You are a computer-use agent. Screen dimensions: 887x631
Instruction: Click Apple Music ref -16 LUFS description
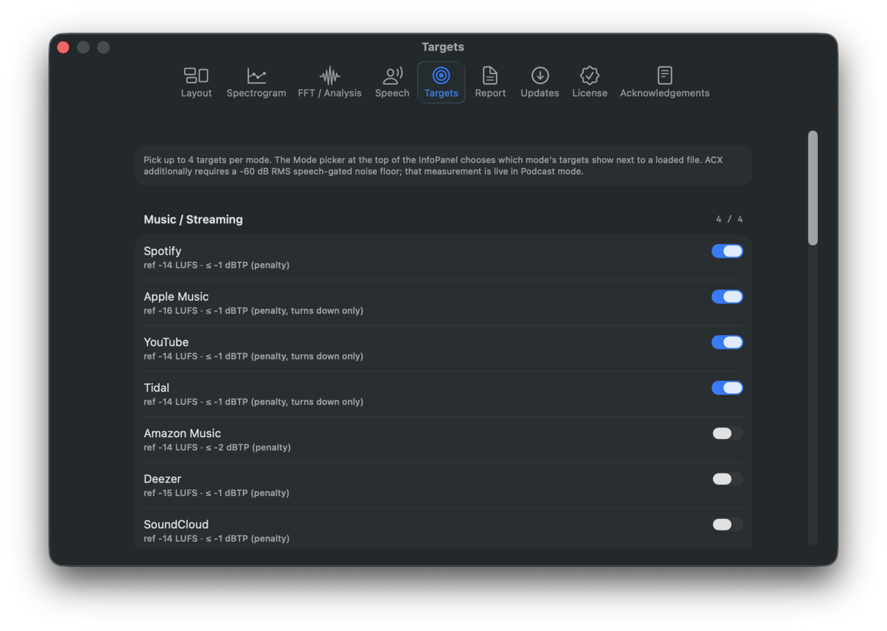(253, 310)
